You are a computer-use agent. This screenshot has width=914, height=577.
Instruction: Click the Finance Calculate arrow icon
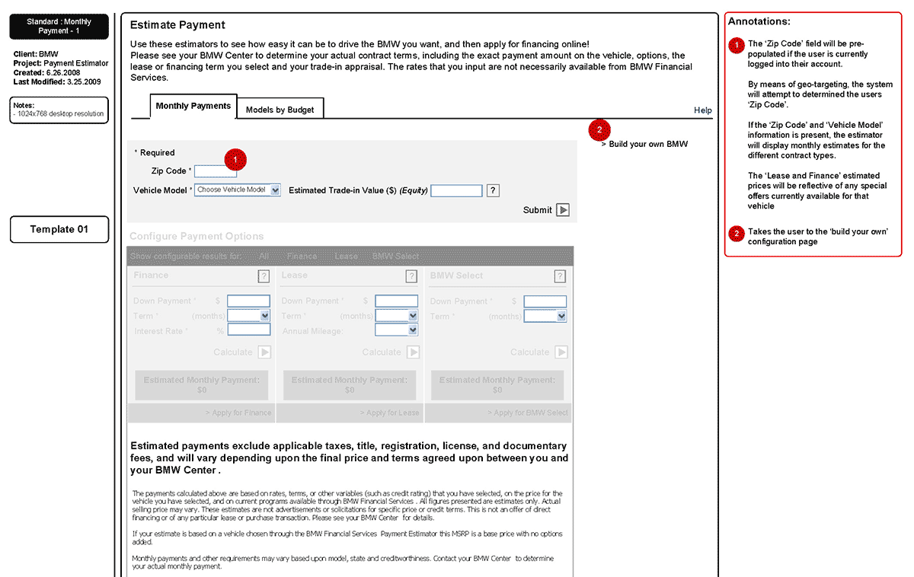click(264, 352)
